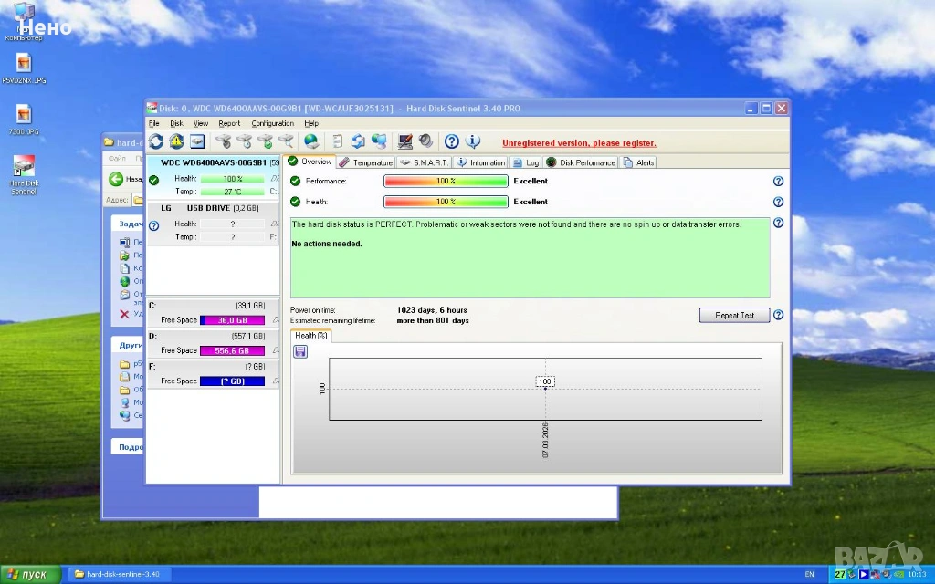Image resolution: width=935 pixels, height=584 pixels.
Task: Click the speaker icon in the toolbar
Action: [425, 141]
